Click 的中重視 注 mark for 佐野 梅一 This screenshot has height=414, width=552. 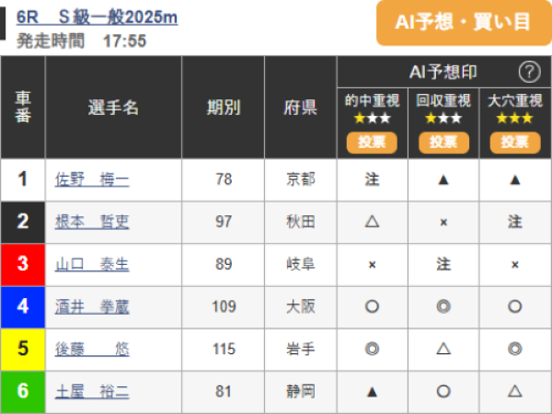[x=372, y=179]
